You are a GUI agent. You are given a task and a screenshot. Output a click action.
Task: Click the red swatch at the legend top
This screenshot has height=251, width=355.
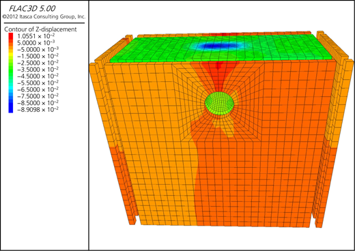pyautogui.click(x=11, y=36)
